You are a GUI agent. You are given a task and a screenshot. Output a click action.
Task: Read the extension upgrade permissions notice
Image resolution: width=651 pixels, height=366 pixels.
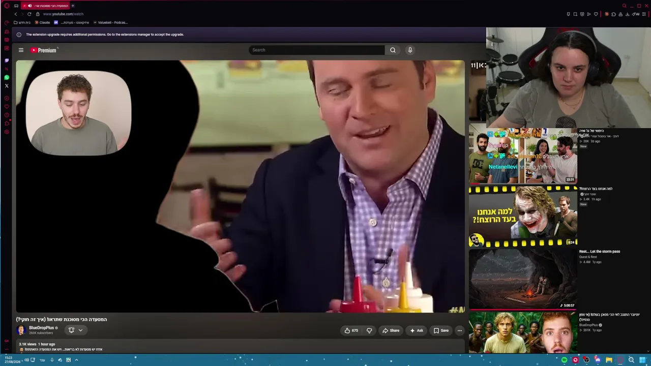pyautogui.click(x=105, y=35)
